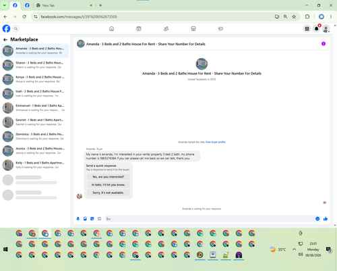Click the Facebook logo

(x=6, y=28)
